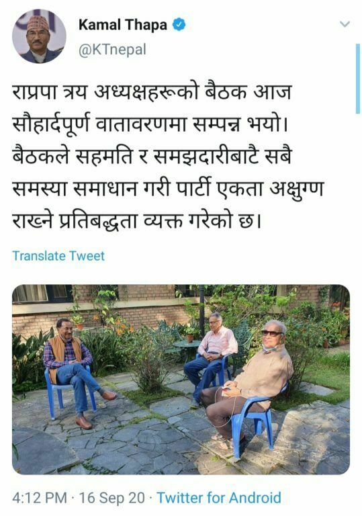Click the tweet line beginning with समस्या
This screenshot has height=516, width=362.
[168, 189]
